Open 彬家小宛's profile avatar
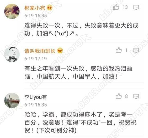 (12, 11)
